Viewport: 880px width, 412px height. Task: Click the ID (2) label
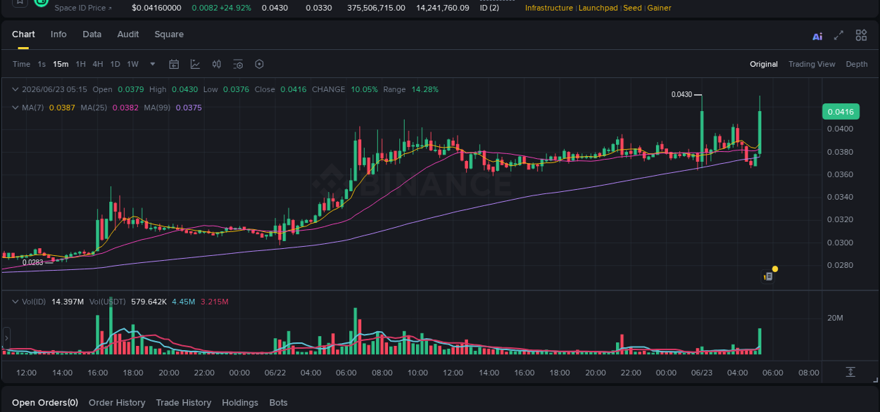click(489, 8)
